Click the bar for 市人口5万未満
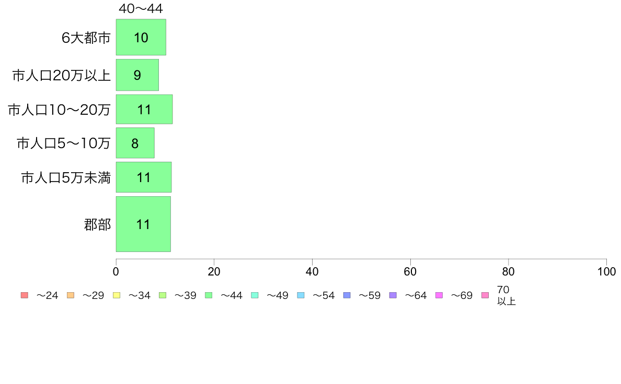621x384 pixels. (x=143, y=177)
